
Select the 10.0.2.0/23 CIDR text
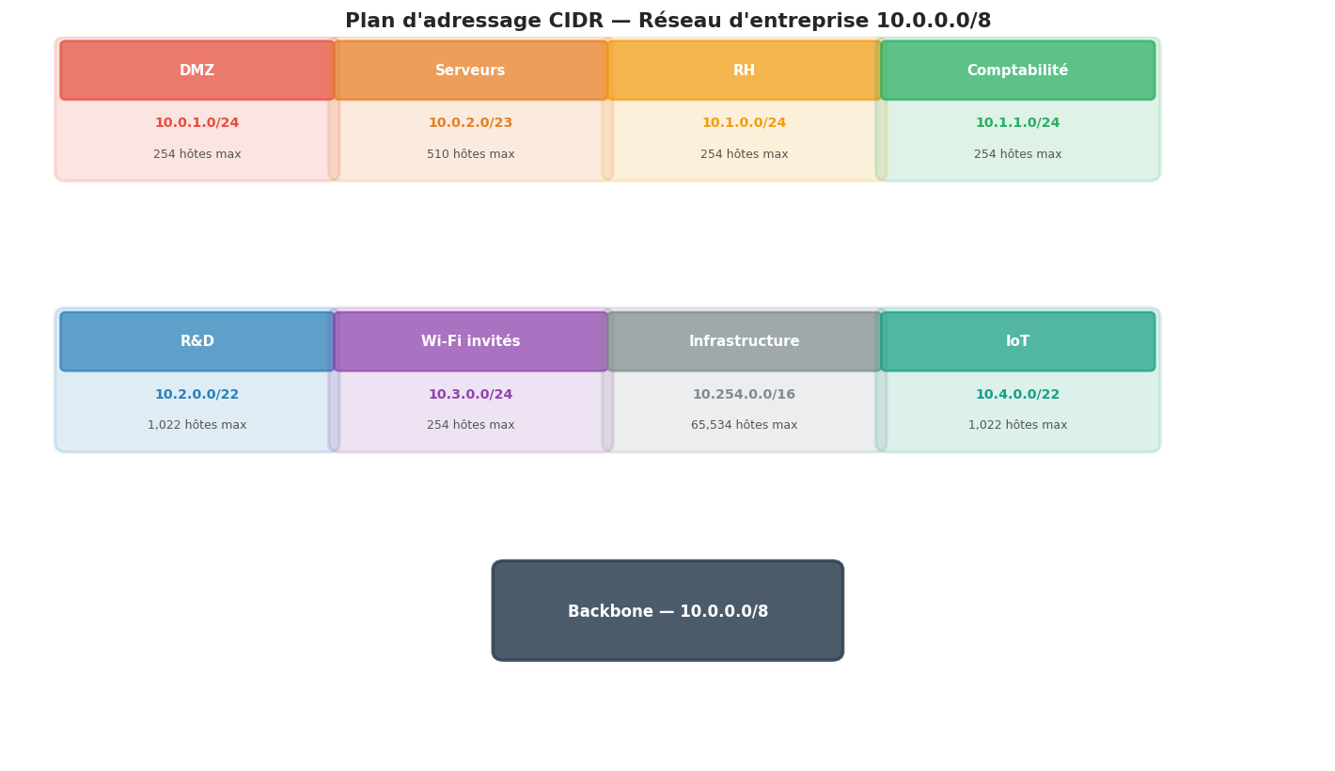pyautogui.click(x=470, y=123)
